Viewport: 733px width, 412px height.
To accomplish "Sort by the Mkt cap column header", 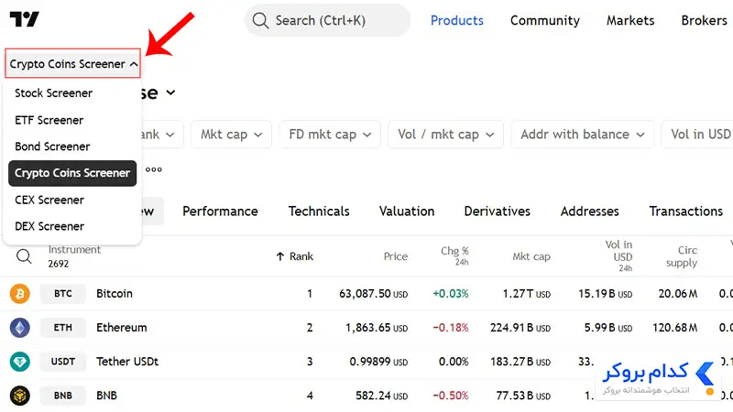I will (531, 256).
